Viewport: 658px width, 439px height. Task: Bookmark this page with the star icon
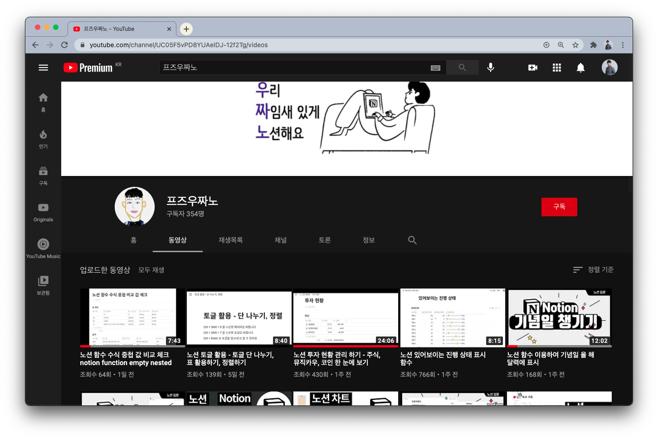(x=575, y=45)
